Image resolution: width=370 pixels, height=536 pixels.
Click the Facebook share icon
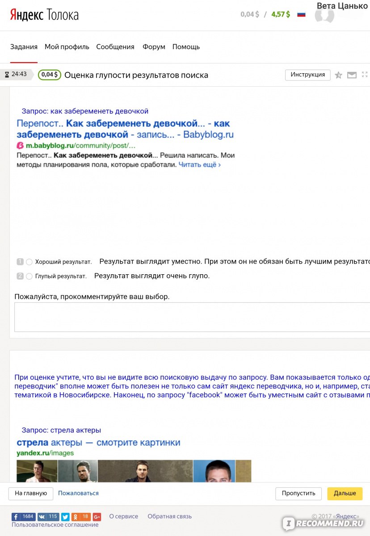24,517
